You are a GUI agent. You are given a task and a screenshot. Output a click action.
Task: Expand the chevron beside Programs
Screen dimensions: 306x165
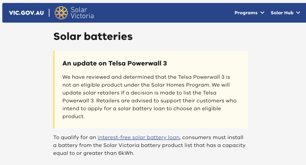pos(262,13)
